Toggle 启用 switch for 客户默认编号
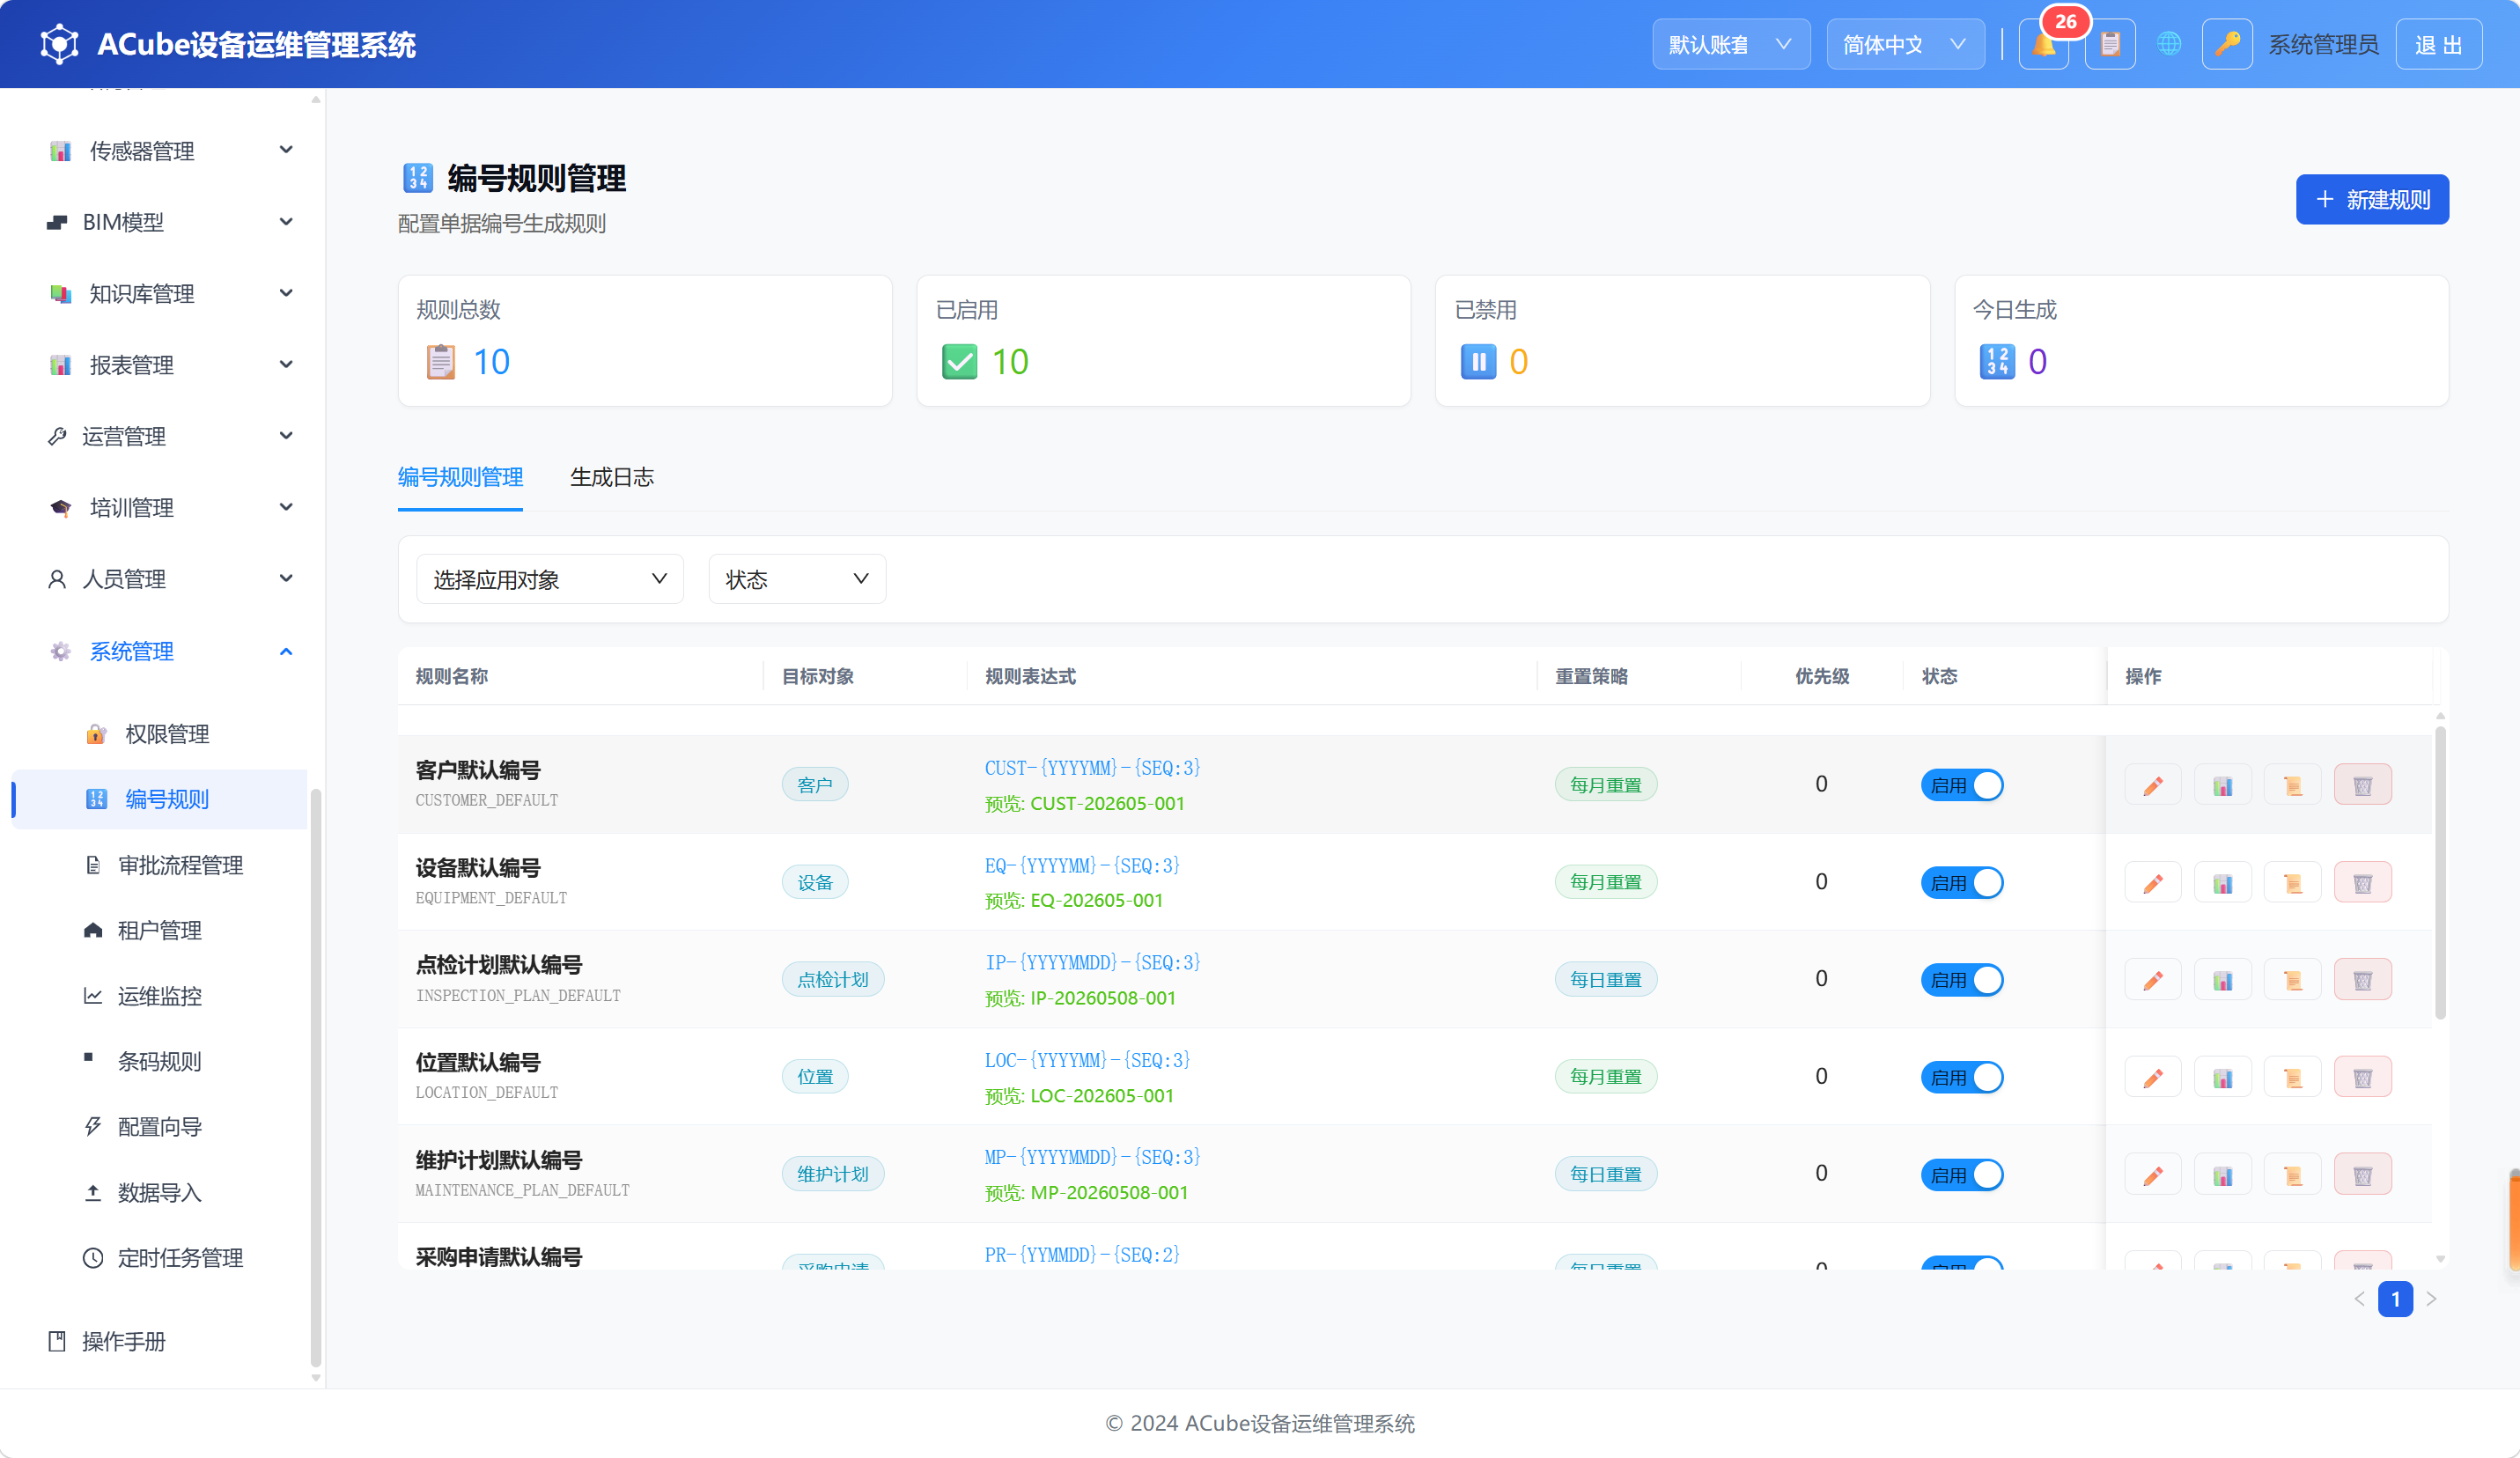Screen dimensions: 2520x1458 coord(1962,785)
